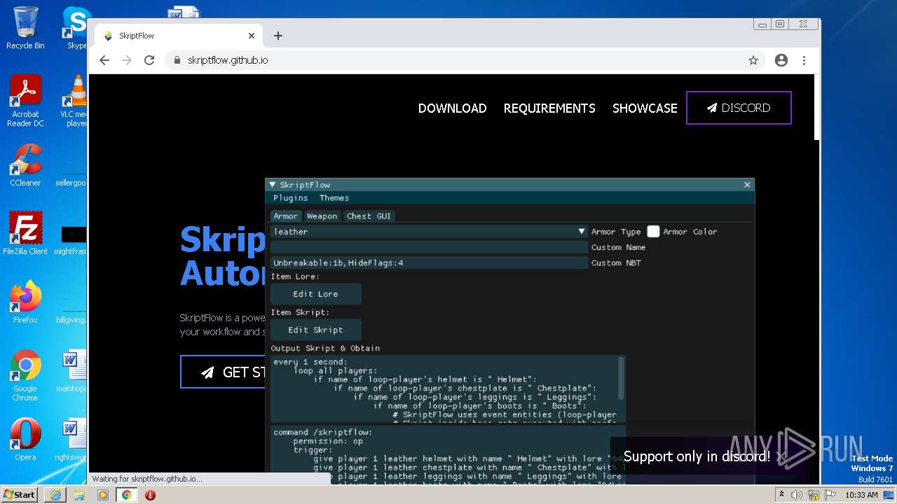Open mainhope Word document icon
This screenshot has height=504, width=897.
[x=73, y=371]
